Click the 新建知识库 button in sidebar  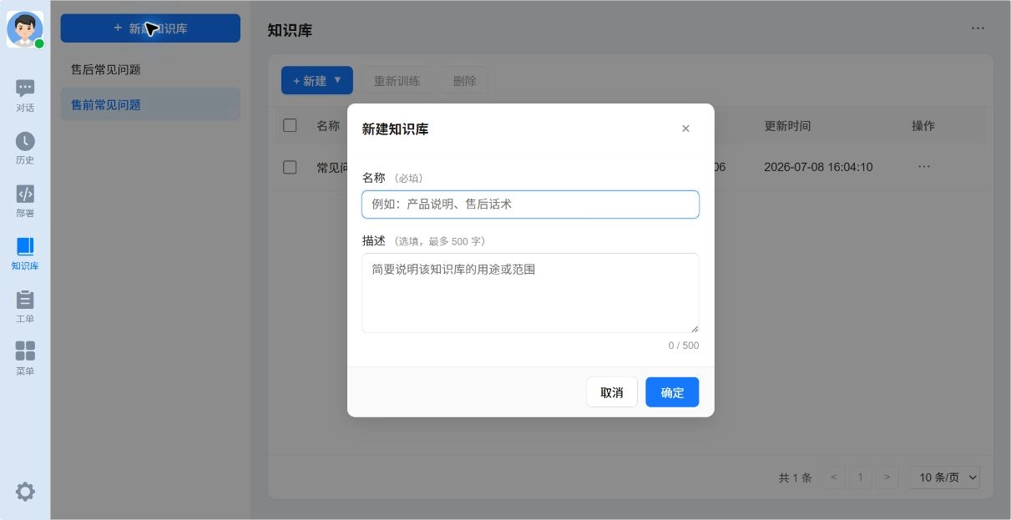(150, 28)
